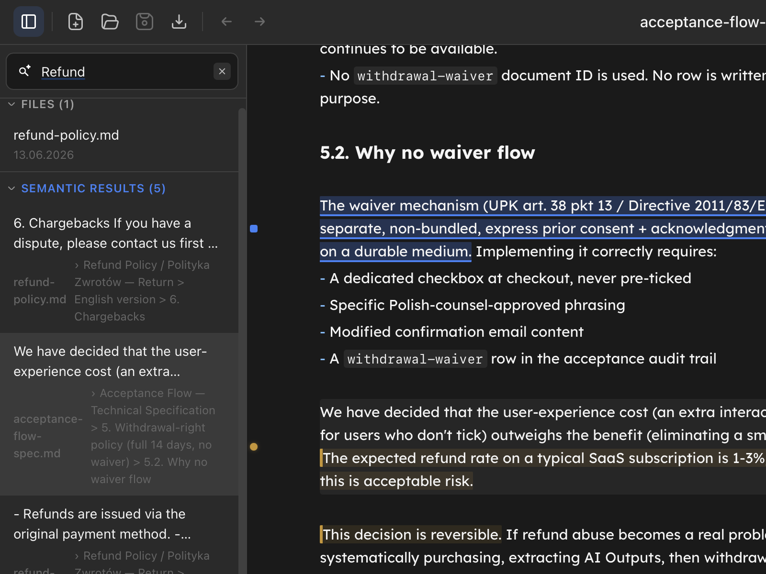Open a folder
Viewport: 766px width, 574px height.
click(110, 22)
